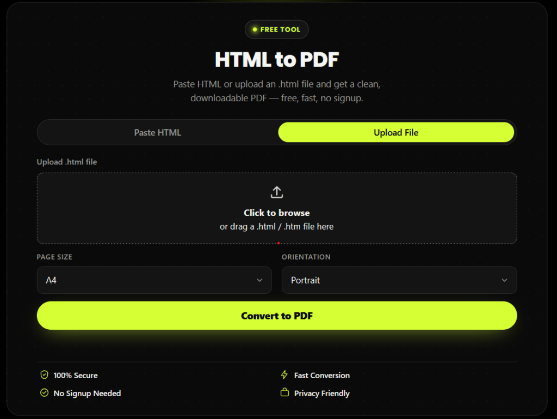
Task: Click the chevron in Page Size dropdown
Action: click(x=259, y=280)
